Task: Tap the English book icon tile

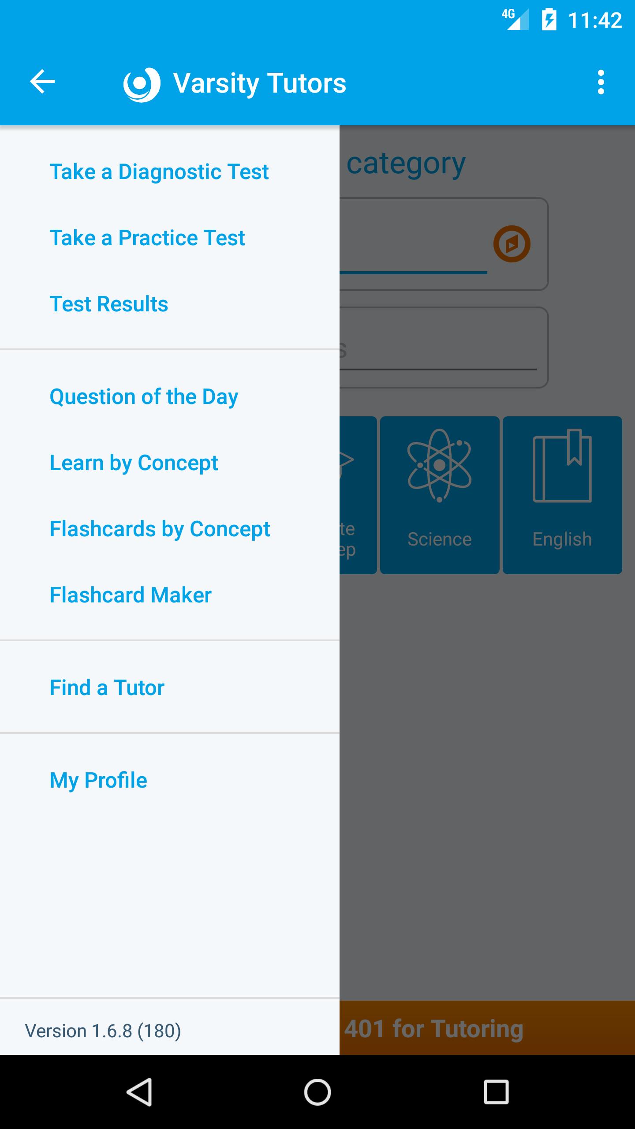Action: (x=562, y=495)
